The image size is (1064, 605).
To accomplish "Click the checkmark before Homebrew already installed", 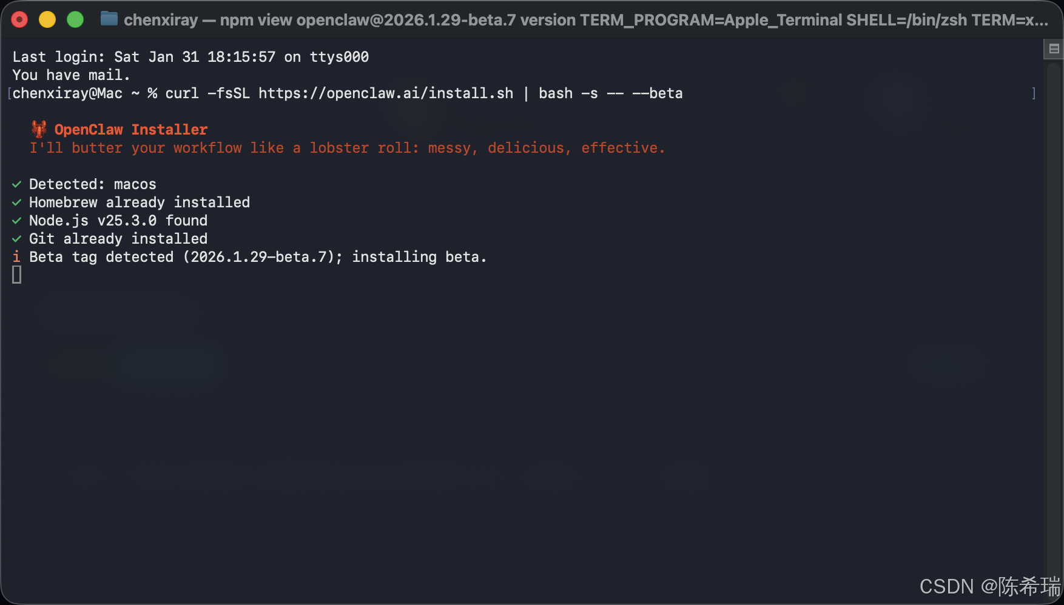I will 16,202.
